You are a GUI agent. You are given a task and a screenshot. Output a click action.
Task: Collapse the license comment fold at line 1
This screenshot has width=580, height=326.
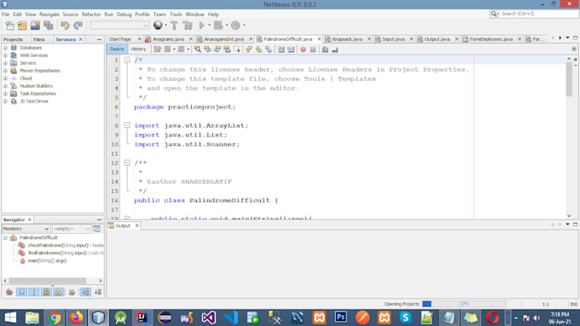coord(127,60)
